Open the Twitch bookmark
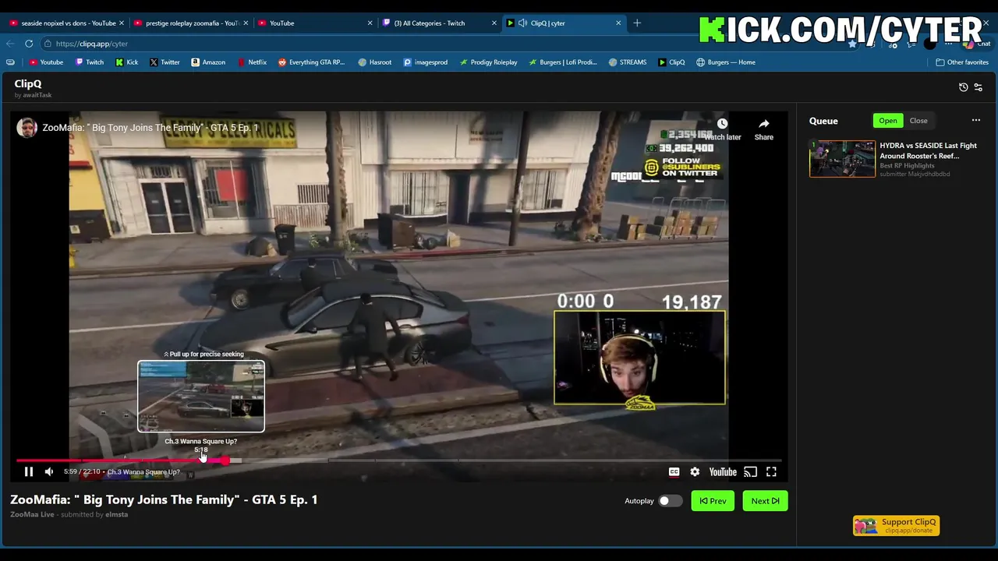This screenshot has width=998, height=561. point(90,62)
